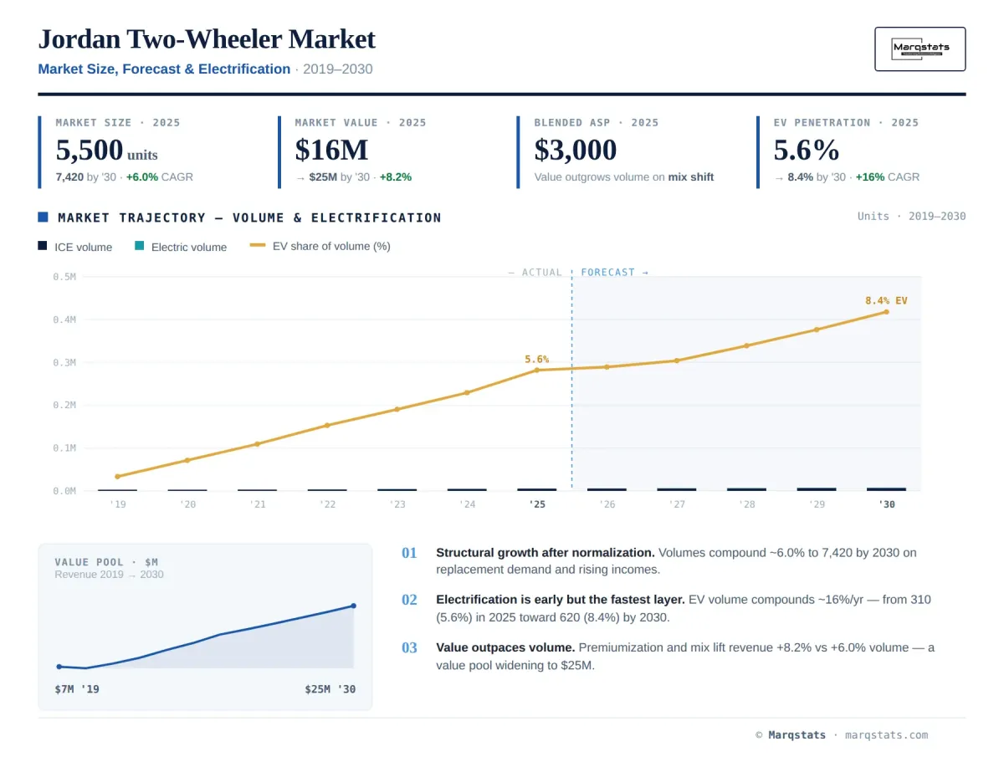Click the Value outpaces volume heading

[505, 647]
